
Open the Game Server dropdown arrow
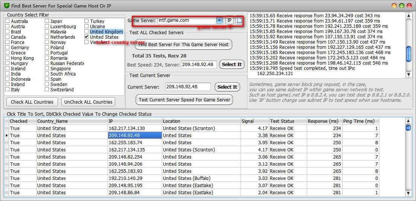pyautogui.click(x=219, y=20)
